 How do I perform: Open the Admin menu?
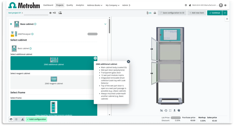coord(126,5)
